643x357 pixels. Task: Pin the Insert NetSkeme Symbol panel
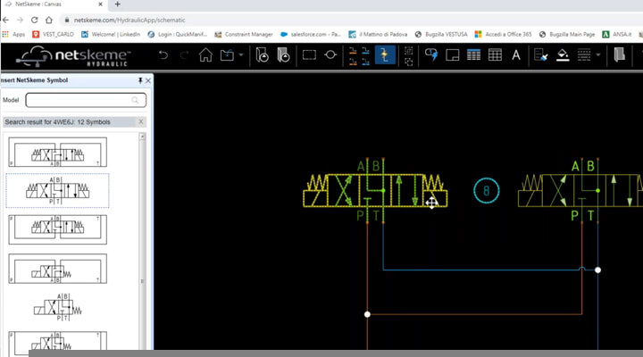tap(140, 80)
